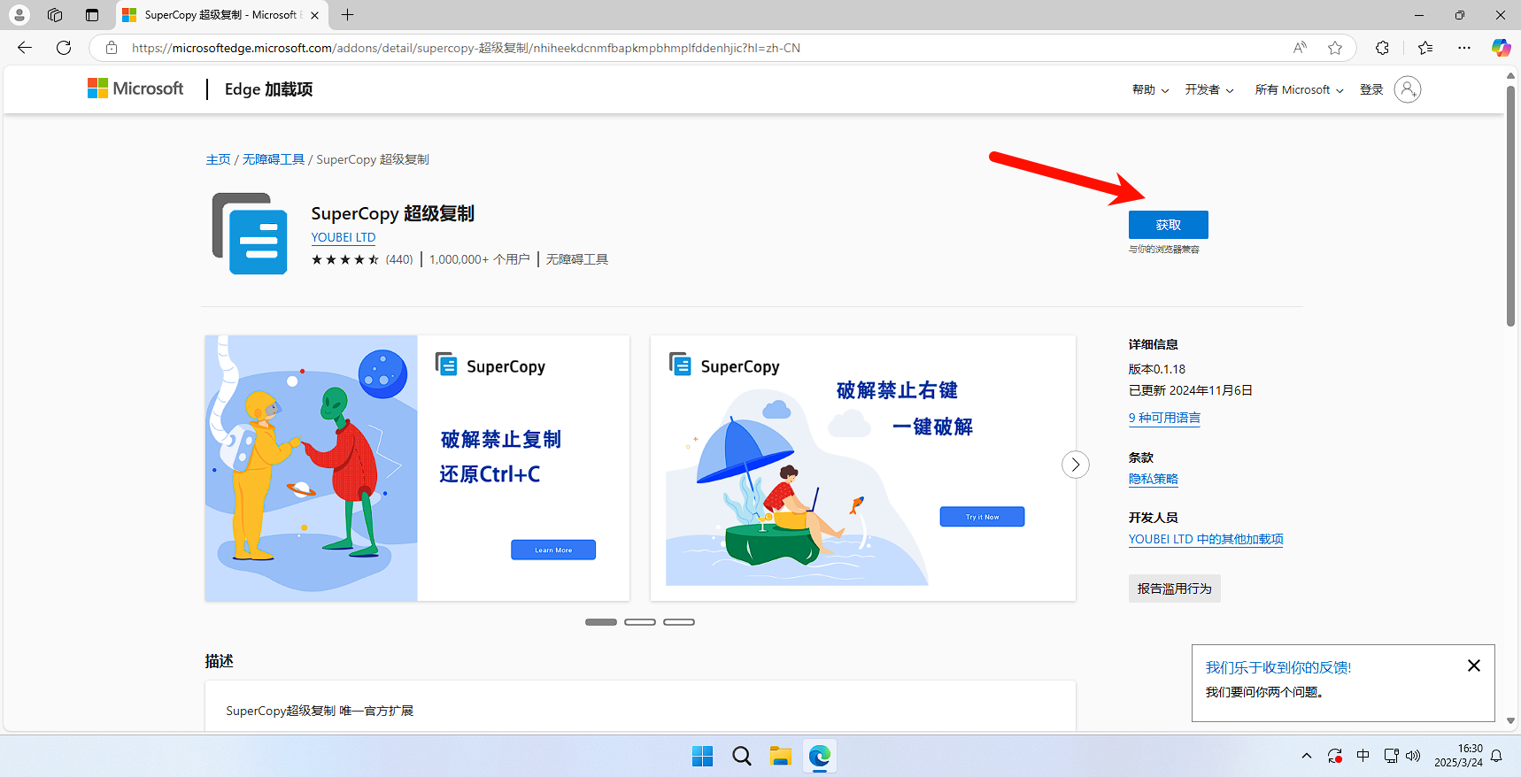This screenshot has height=777, width=1521.
Task: Toggle the tab actions menu icon
Action: point(92,15)
